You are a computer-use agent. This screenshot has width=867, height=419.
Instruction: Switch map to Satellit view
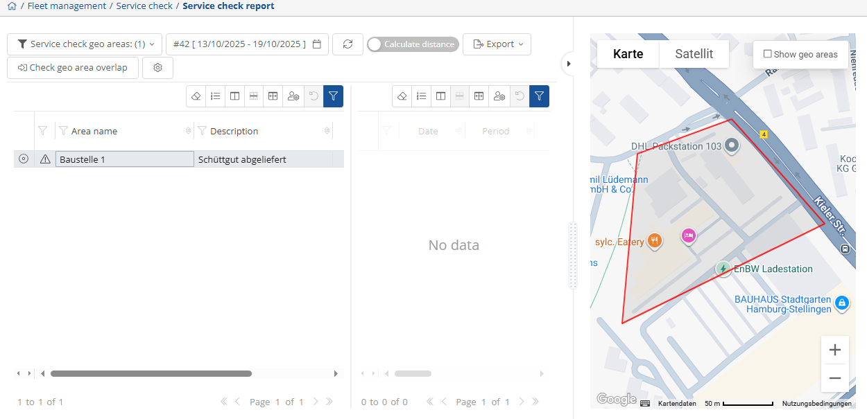tap(694, 54)
